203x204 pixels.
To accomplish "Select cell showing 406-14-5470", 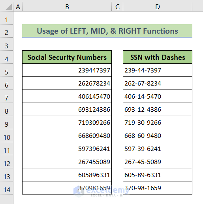I will 158,96.
